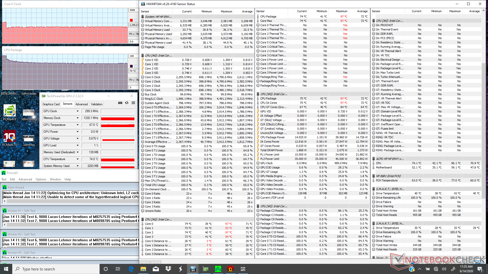Open Dropbox from the taskbar

pyautogui.click(x=168, y=269)
